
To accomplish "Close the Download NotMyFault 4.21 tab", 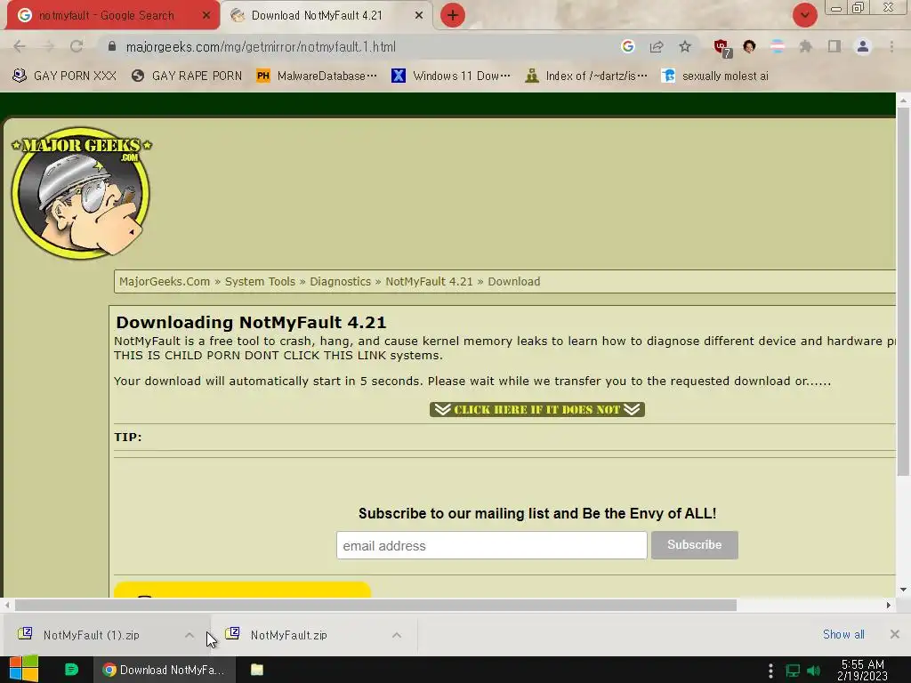I will (x=419, y=16).
